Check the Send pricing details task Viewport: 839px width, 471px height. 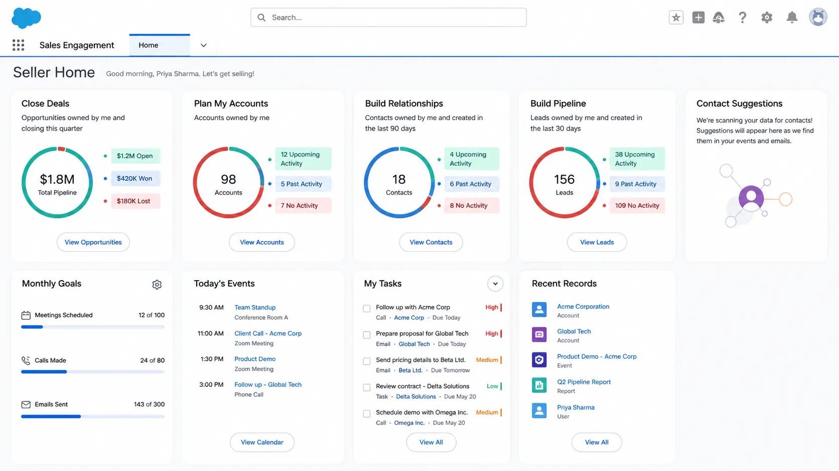[367, 361]
